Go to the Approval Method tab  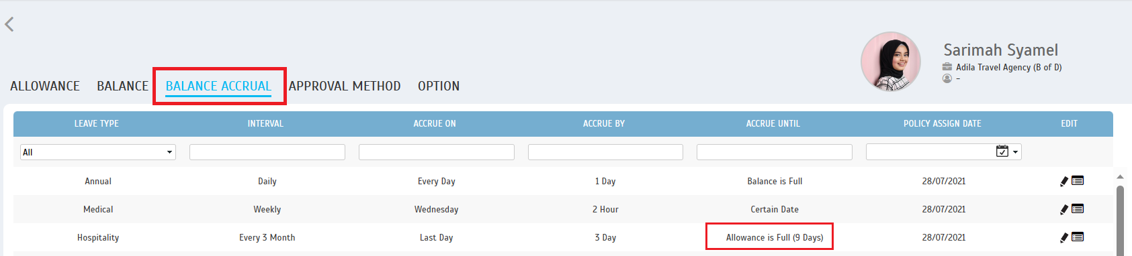345,86
